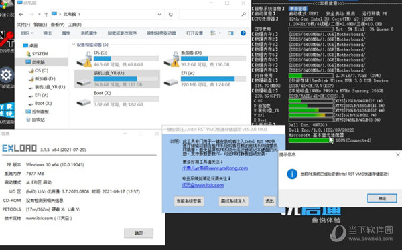
Task: Click the EXLOAD logo in the info window
Action: point(19,148)
